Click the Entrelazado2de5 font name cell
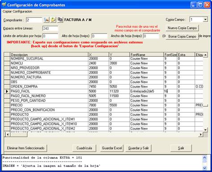This screenshot has width=212, height=172. (x=146, y=91)
